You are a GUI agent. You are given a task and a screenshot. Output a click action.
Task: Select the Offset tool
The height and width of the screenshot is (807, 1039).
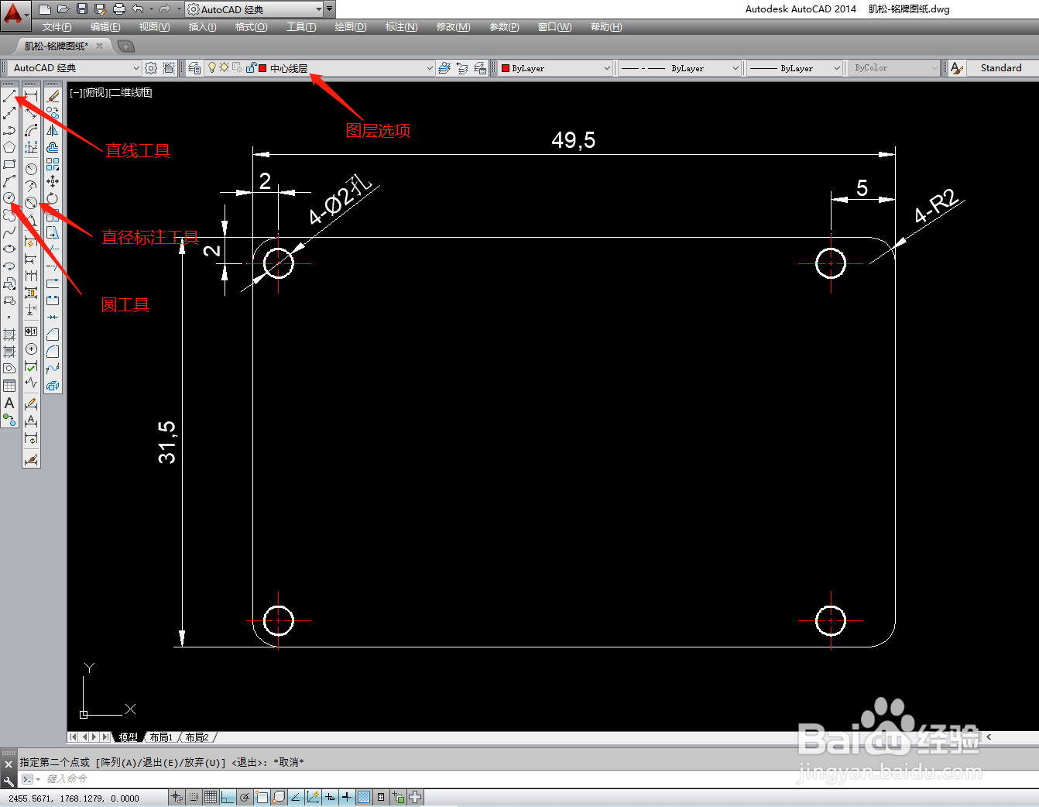[53, 147]
